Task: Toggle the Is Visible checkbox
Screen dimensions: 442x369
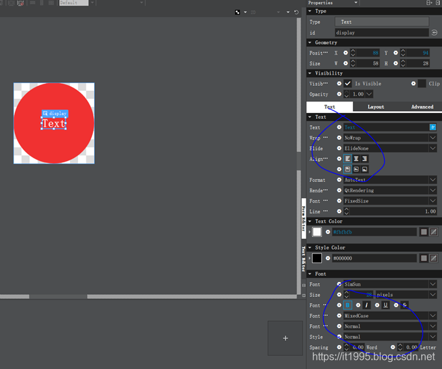Action: click(x=348, y=84)
